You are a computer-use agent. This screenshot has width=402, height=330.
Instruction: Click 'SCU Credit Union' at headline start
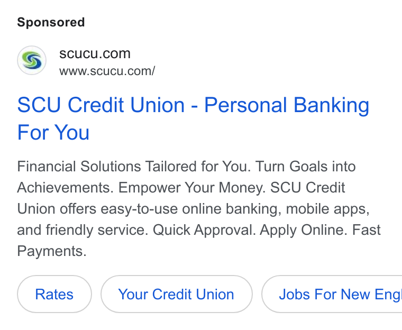[101, 105]
